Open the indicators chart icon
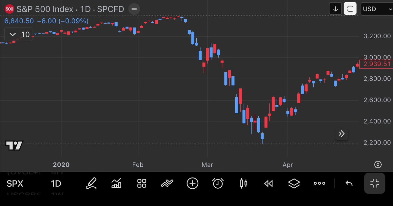This screenshot has width=393, height=206. click(116, 183)
